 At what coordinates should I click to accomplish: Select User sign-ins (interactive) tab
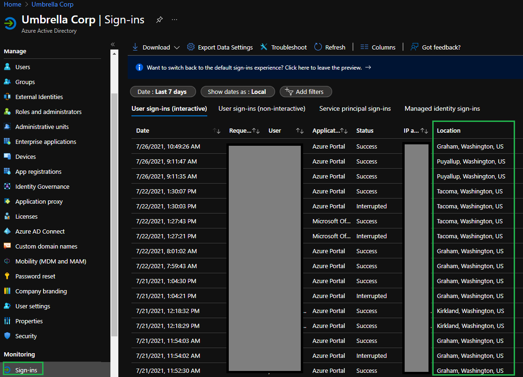(x=169, y=108)
